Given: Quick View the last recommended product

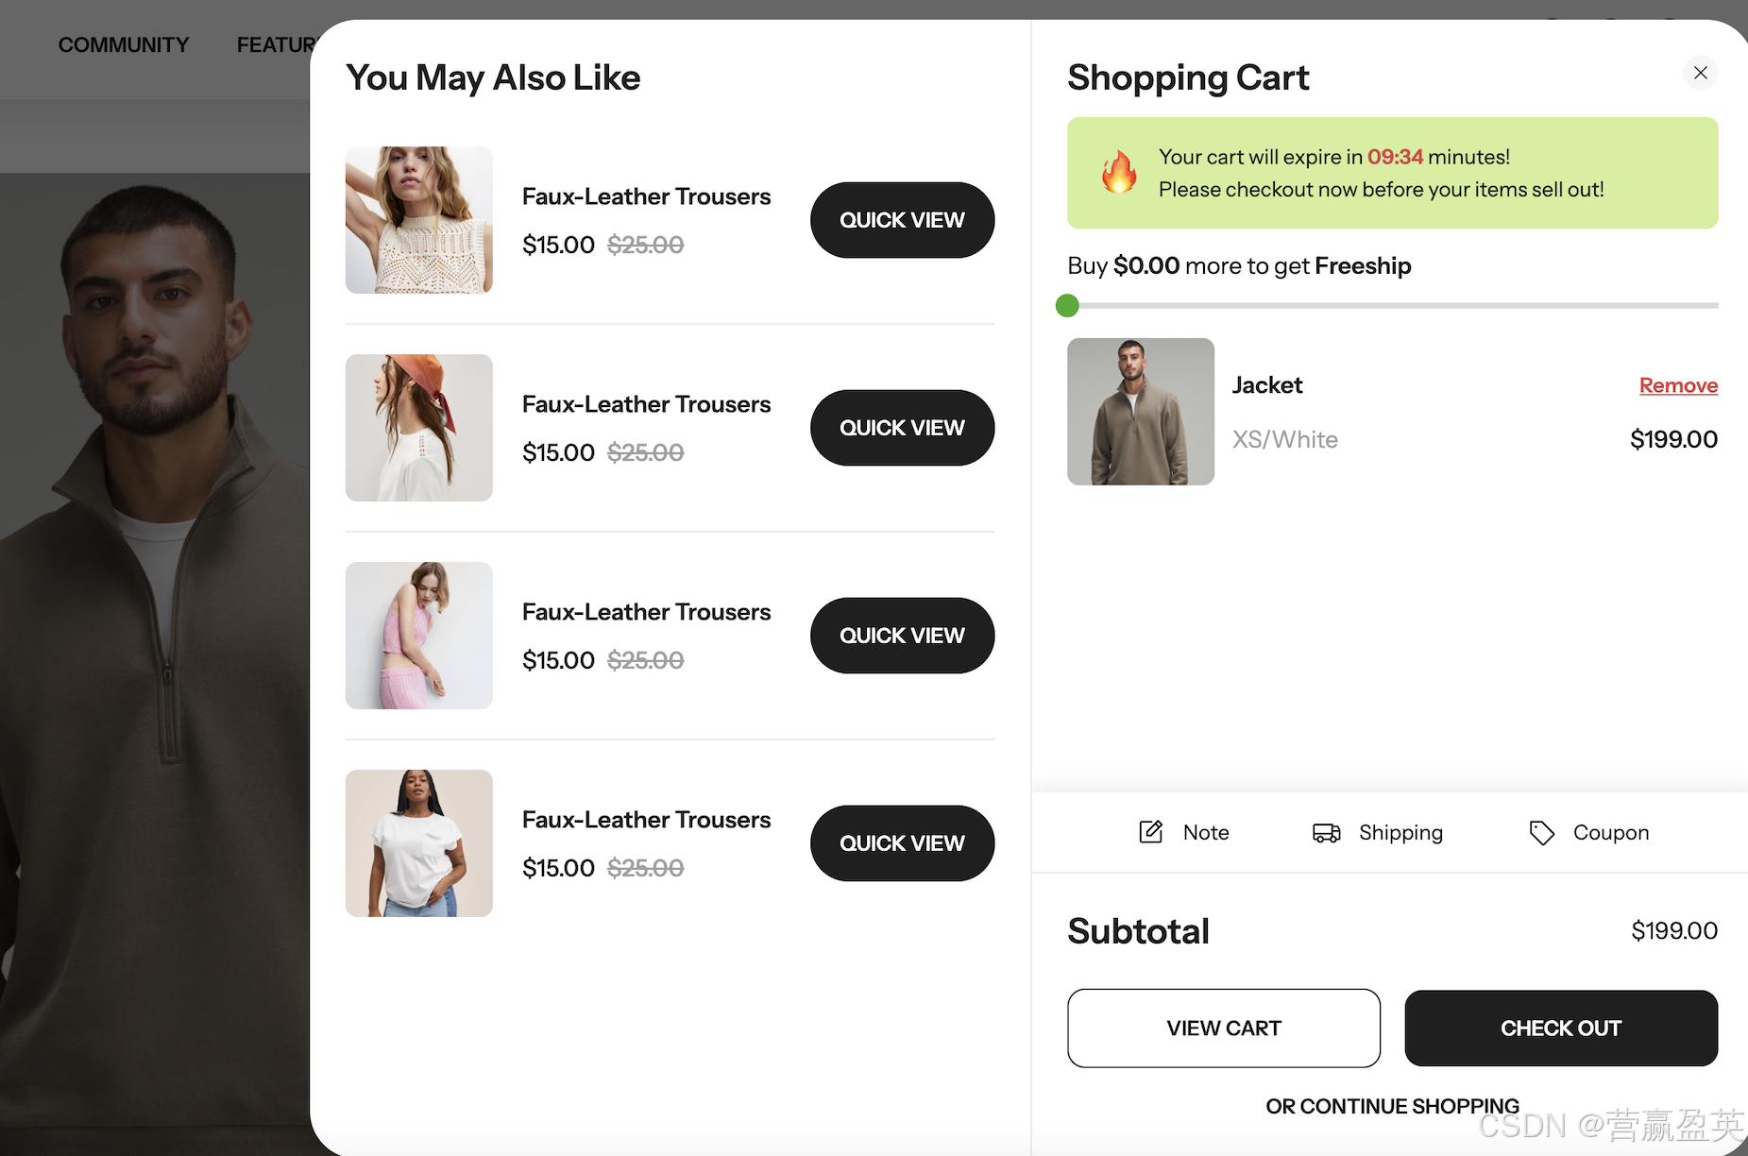Looking at the screenshot, I should pyautogui.click(x=901, y=842).
